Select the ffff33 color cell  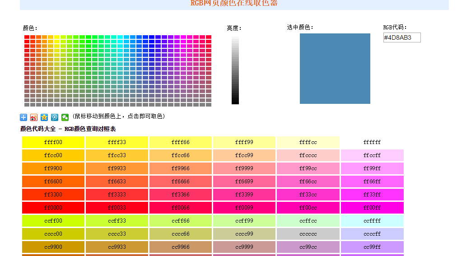point(117,142)
